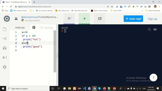Viewport: 162px width, 91px height.
Task: Click the code formatter icon beside main.py
Action: [34, 28]
